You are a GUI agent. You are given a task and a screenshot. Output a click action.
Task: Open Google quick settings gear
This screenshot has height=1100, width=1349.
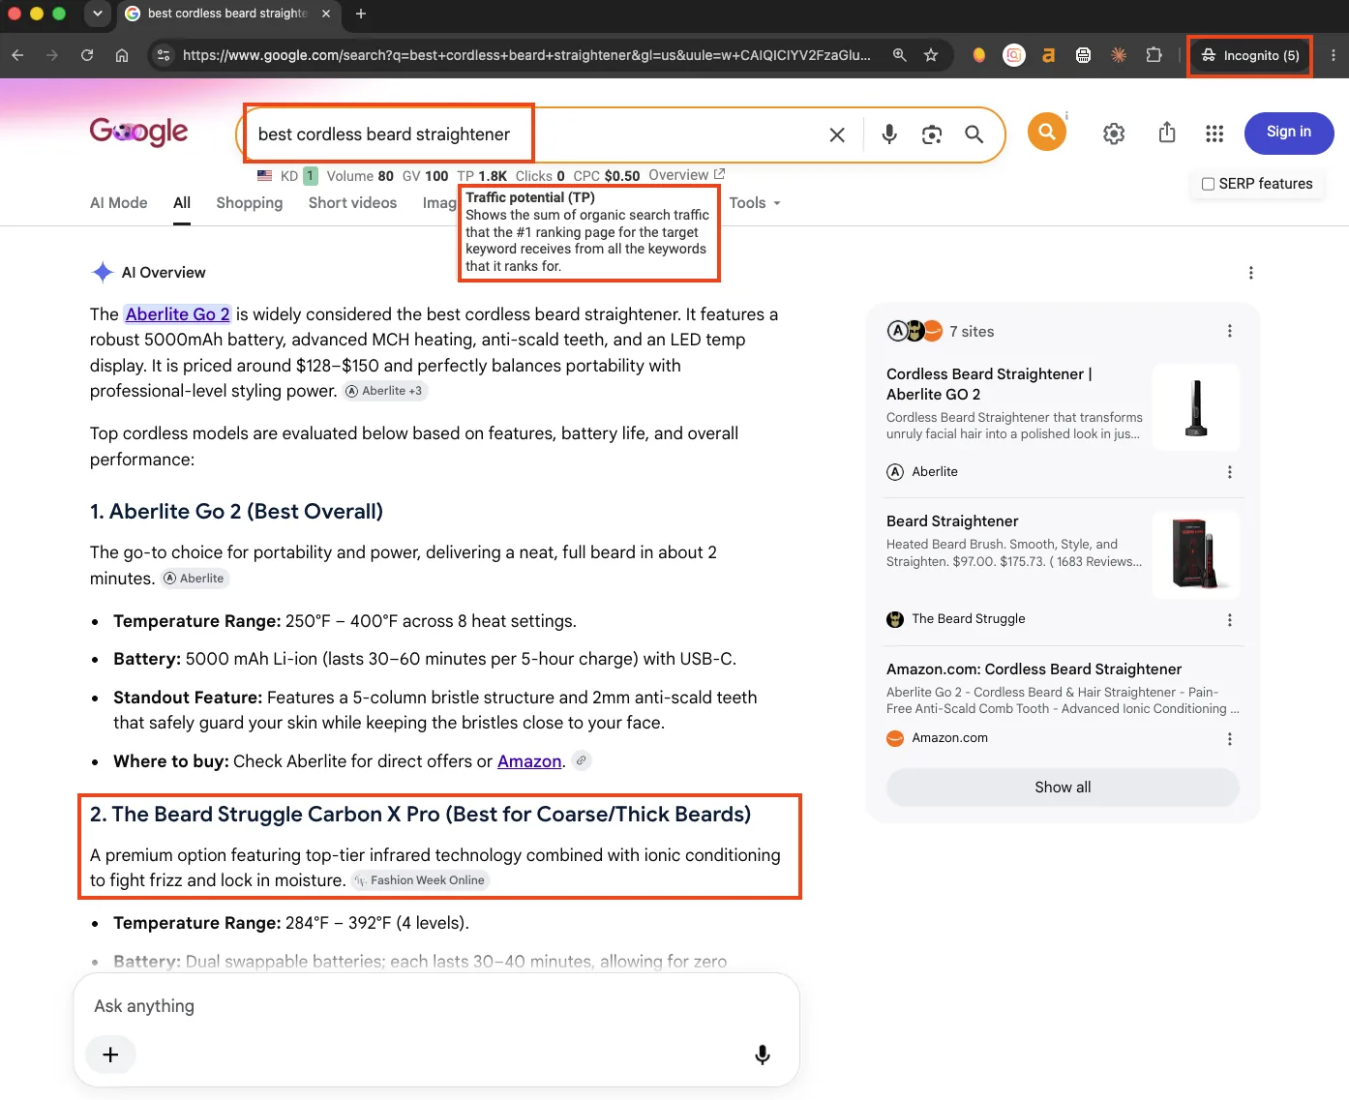coord(1114,134)
